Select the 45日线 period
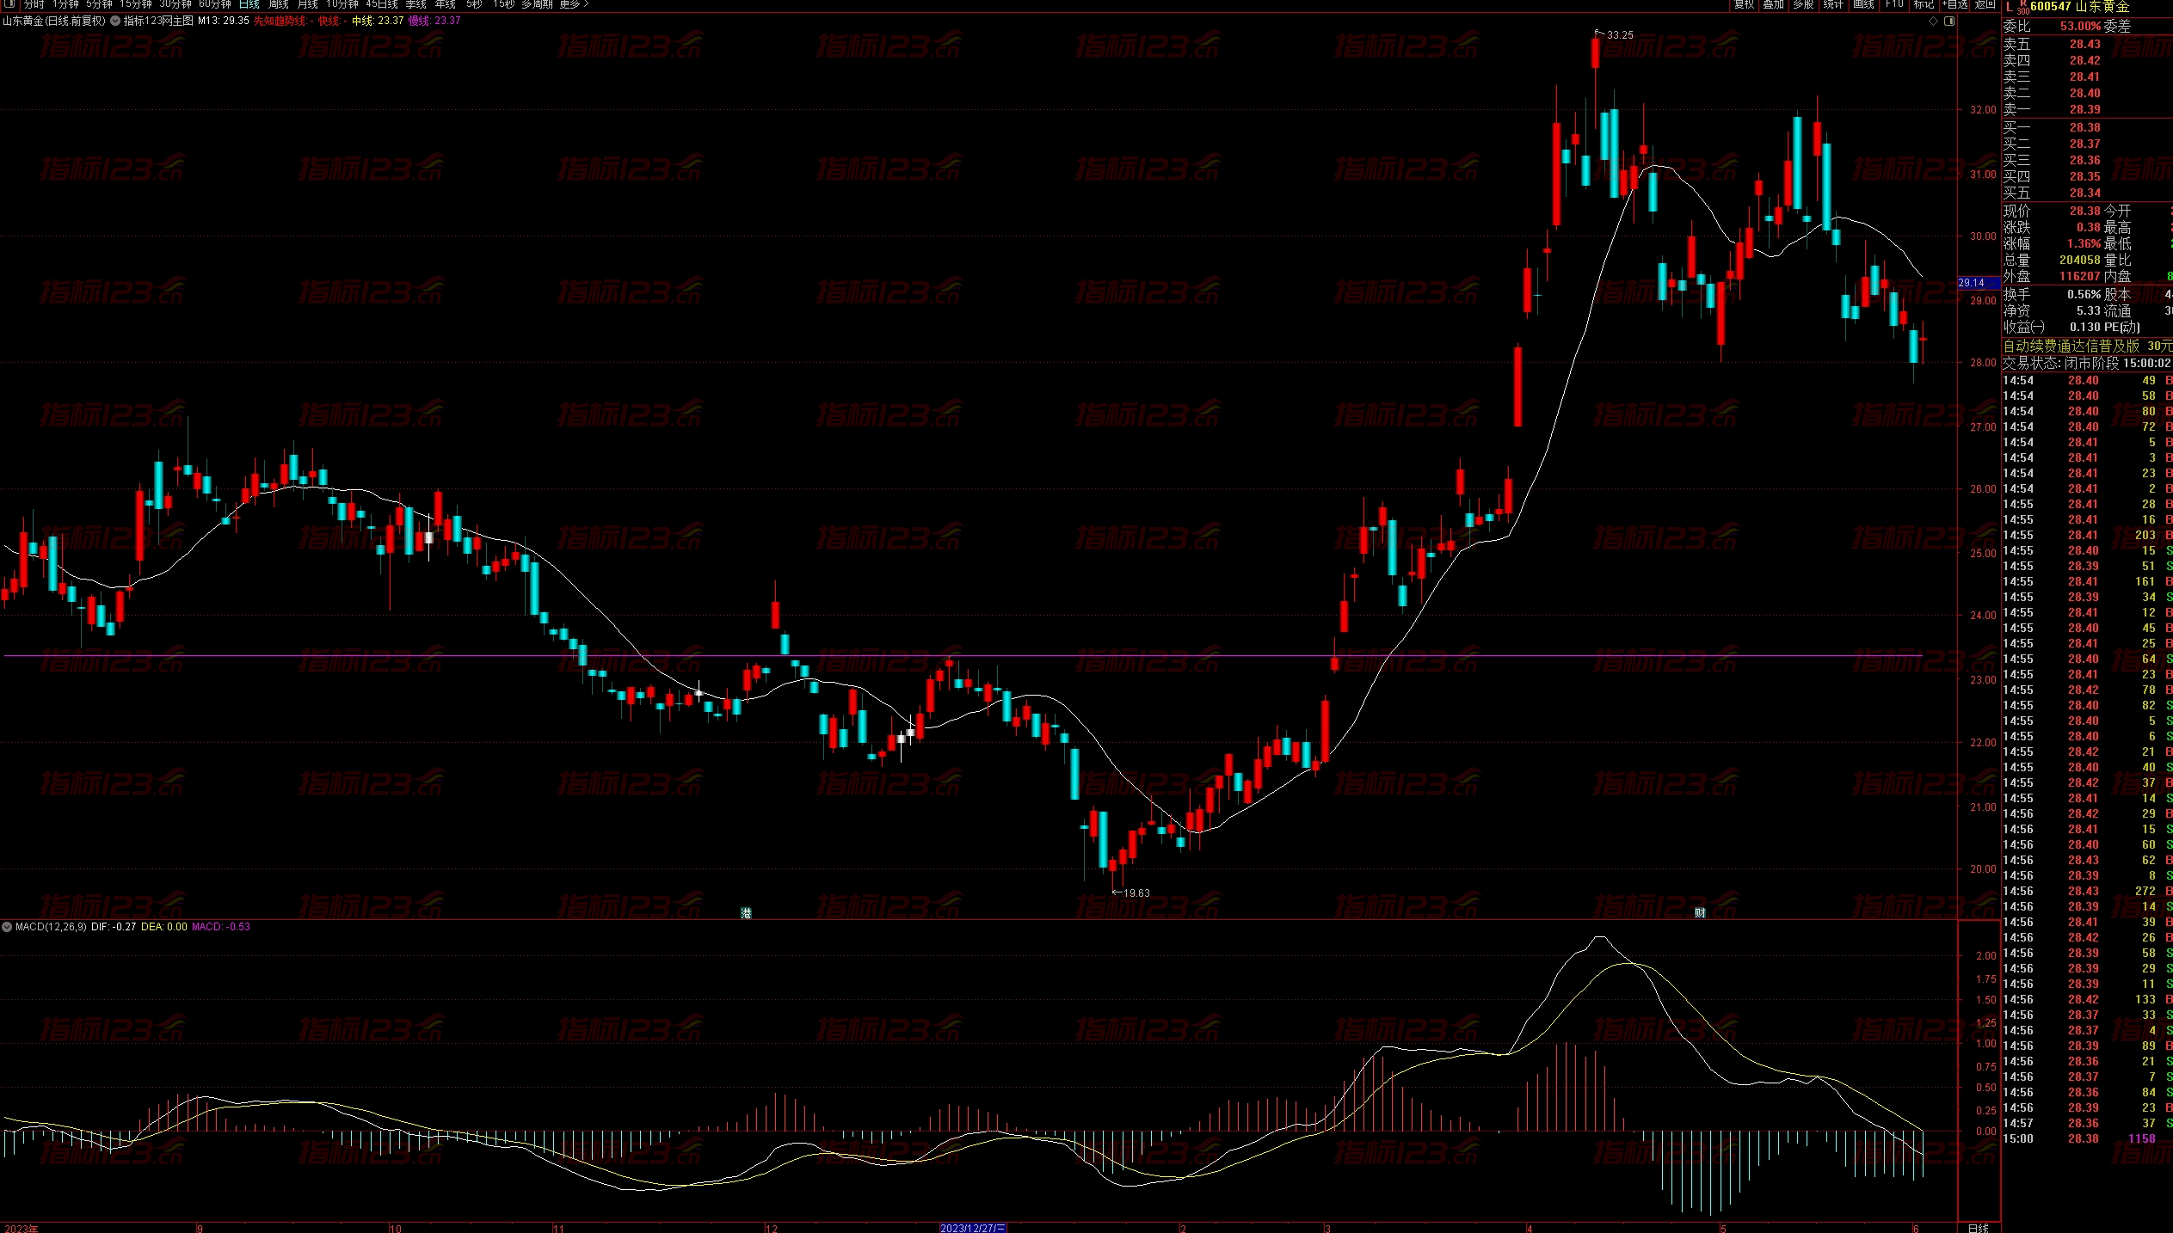This screenshot has height=1233, width=2173. [x=382, y=4]
